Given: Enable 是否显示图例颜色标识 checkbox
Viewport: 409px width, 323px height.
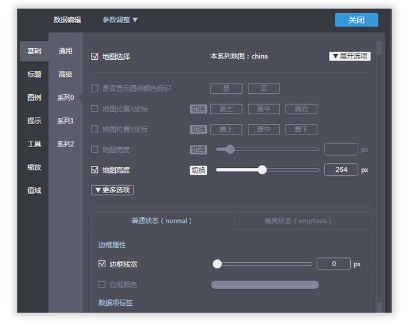Looking at the screenshot, I should click(x=94, y=88).
